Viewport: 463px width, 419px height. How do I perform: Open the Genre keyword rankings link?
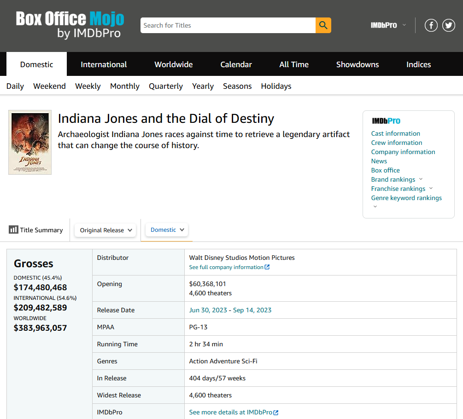click(406, 198)
